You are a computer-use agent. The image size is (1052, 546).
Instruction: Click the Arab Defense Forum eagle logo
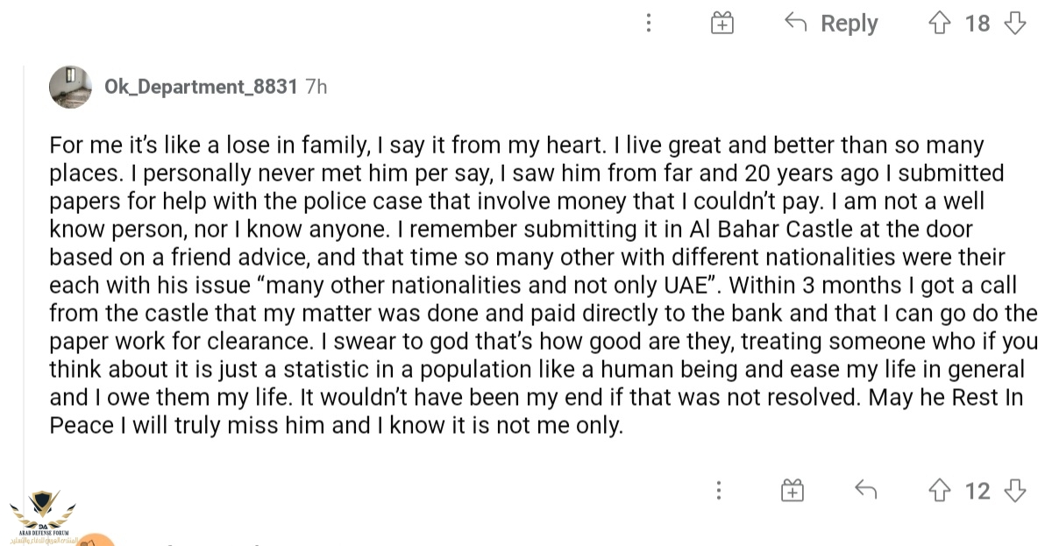pos(42,508)
